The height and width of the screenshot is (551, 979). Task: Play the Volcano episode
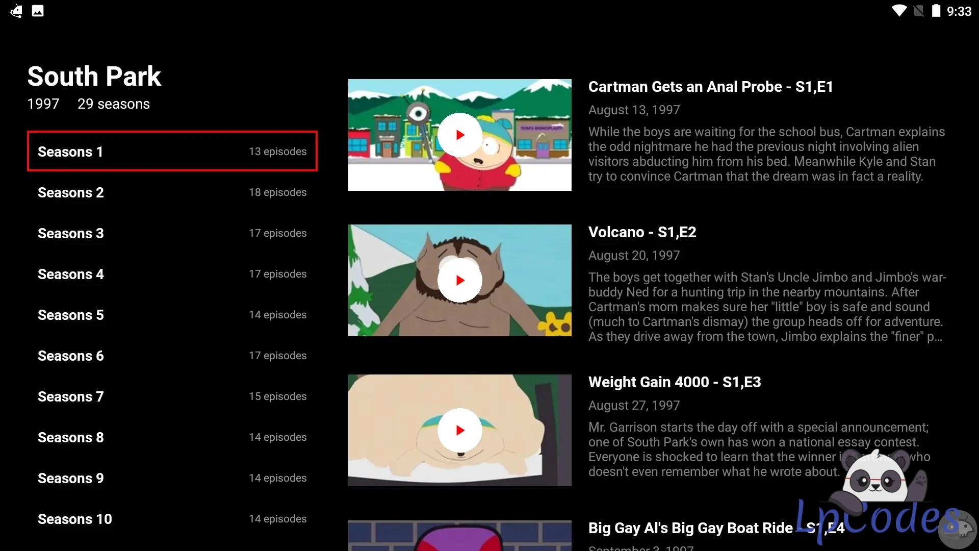[460, 281]
